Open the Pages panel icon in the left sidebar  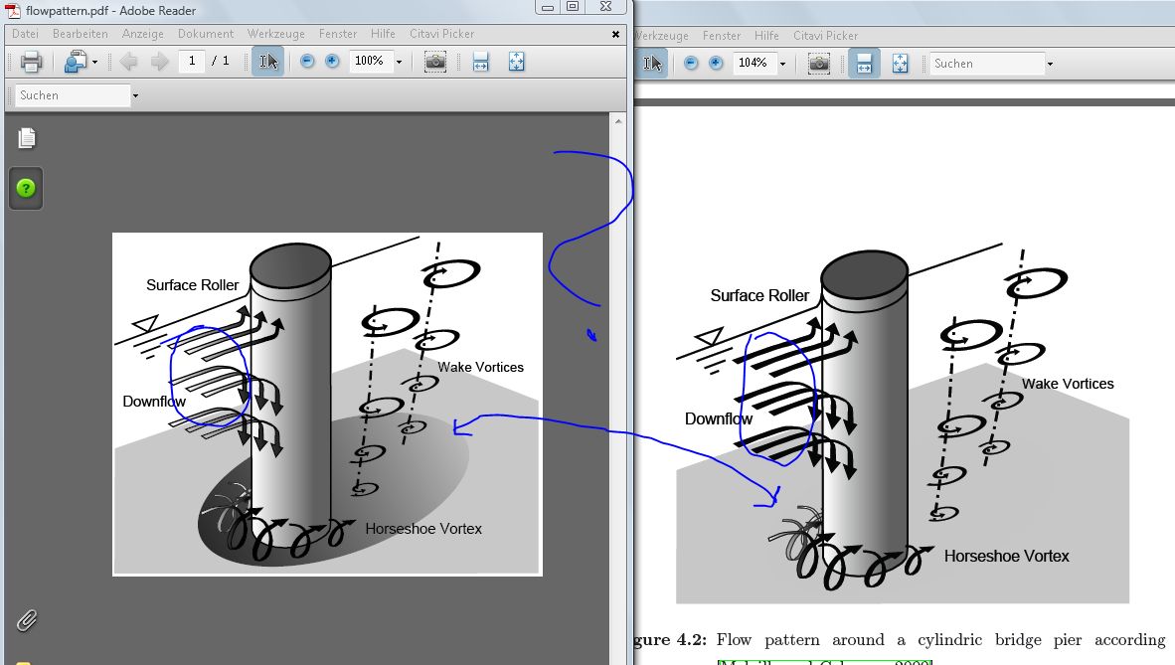27,138
